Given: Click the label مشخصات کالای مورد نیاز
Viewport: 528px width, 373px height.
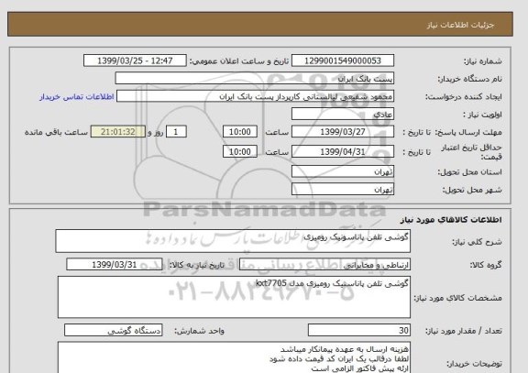Looking at the screenshot, I should 457,298.
